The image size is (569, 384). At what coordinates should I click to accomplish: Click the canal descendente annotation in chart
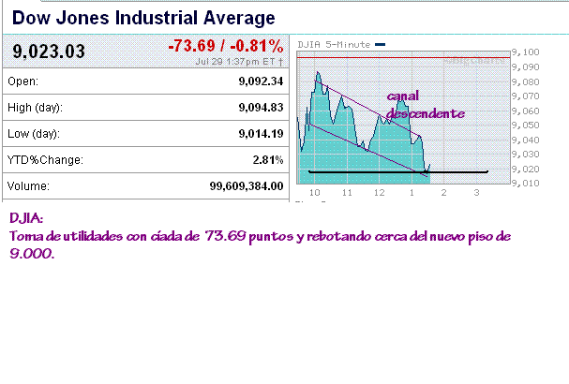(426, 105)
